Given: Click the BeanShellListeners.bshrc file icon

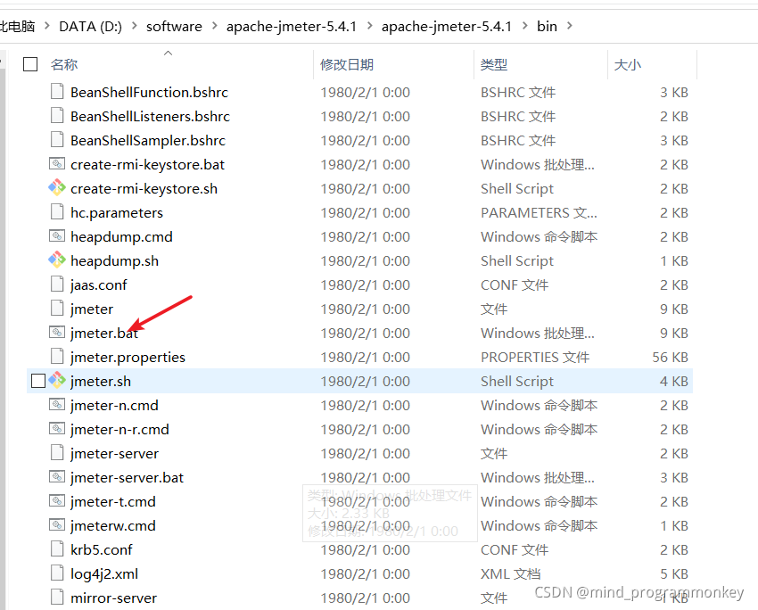Looking at the screenshot, I should pos(57,116).
